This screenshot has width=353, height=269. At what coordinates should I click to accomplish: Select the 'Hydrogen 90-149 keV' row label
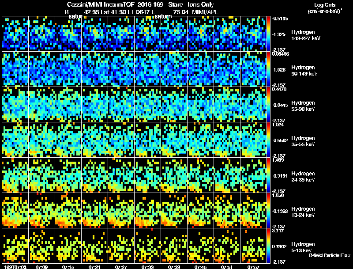pos(304,71)
